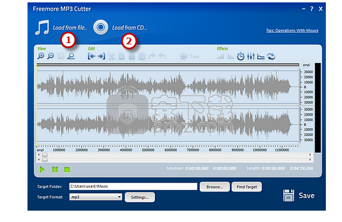The image size is (342, 222).
Task: Zoom out of the waveform
Action: coord(51,56)
